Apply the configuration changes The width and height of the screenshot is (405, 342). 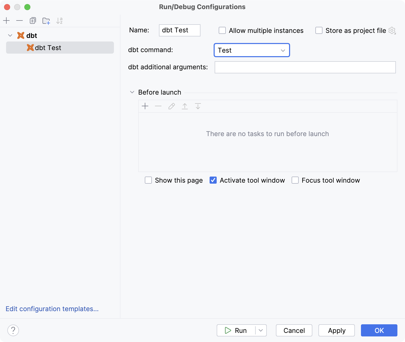tap(337, 330)
